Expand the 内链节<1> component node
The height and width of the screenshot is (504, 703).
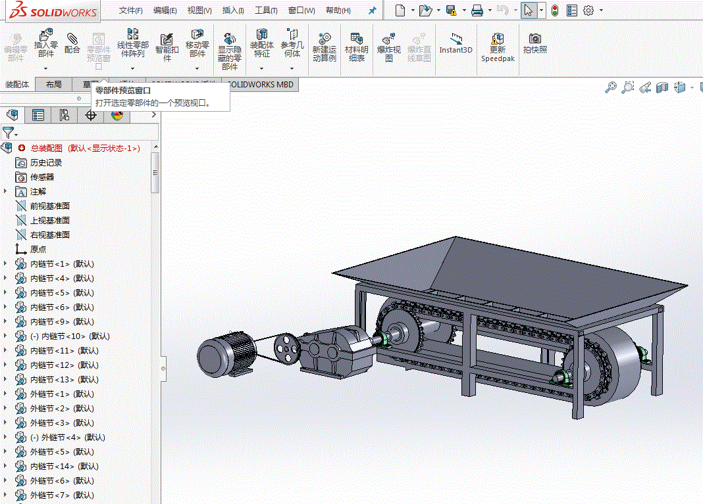pyautogui.click(x=6, y=263)
